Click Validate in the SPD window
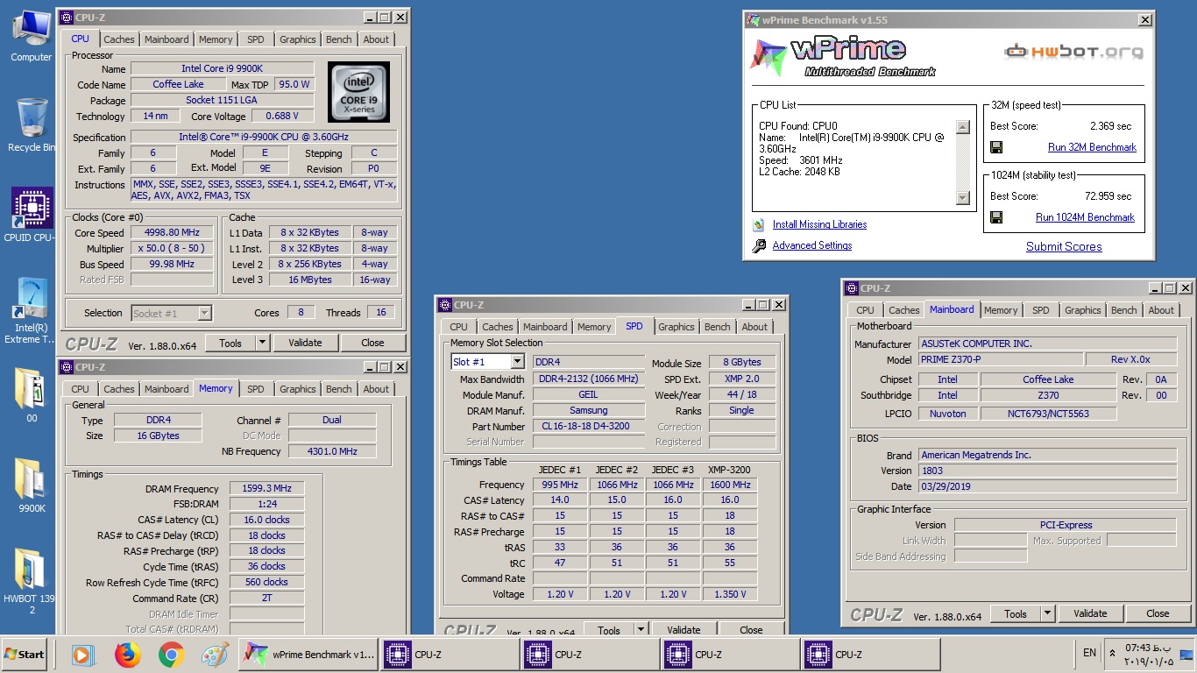The width and height of the screenshot is (1197, 673). [x=683, y=630]
